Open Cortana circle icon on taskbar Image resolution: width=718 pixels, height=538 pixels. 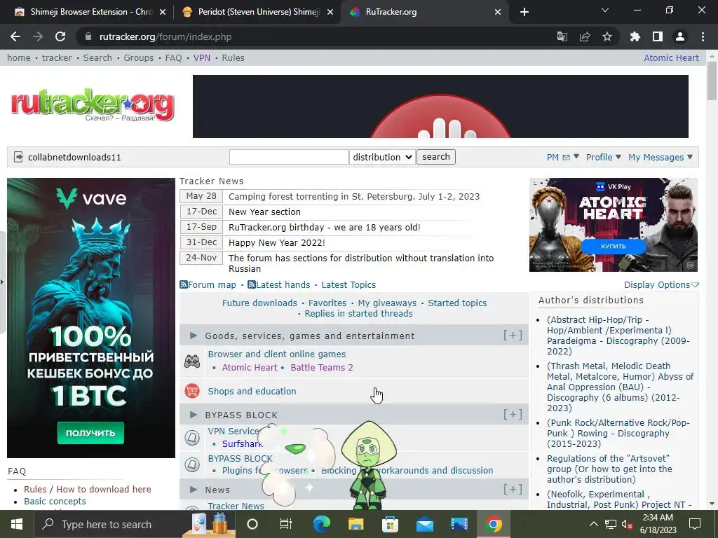pos(252,524)
